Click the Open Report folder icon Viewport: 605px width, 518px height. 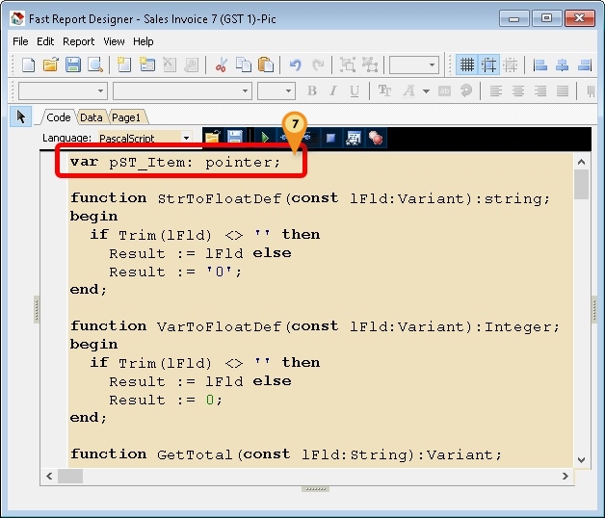(50, 65)
